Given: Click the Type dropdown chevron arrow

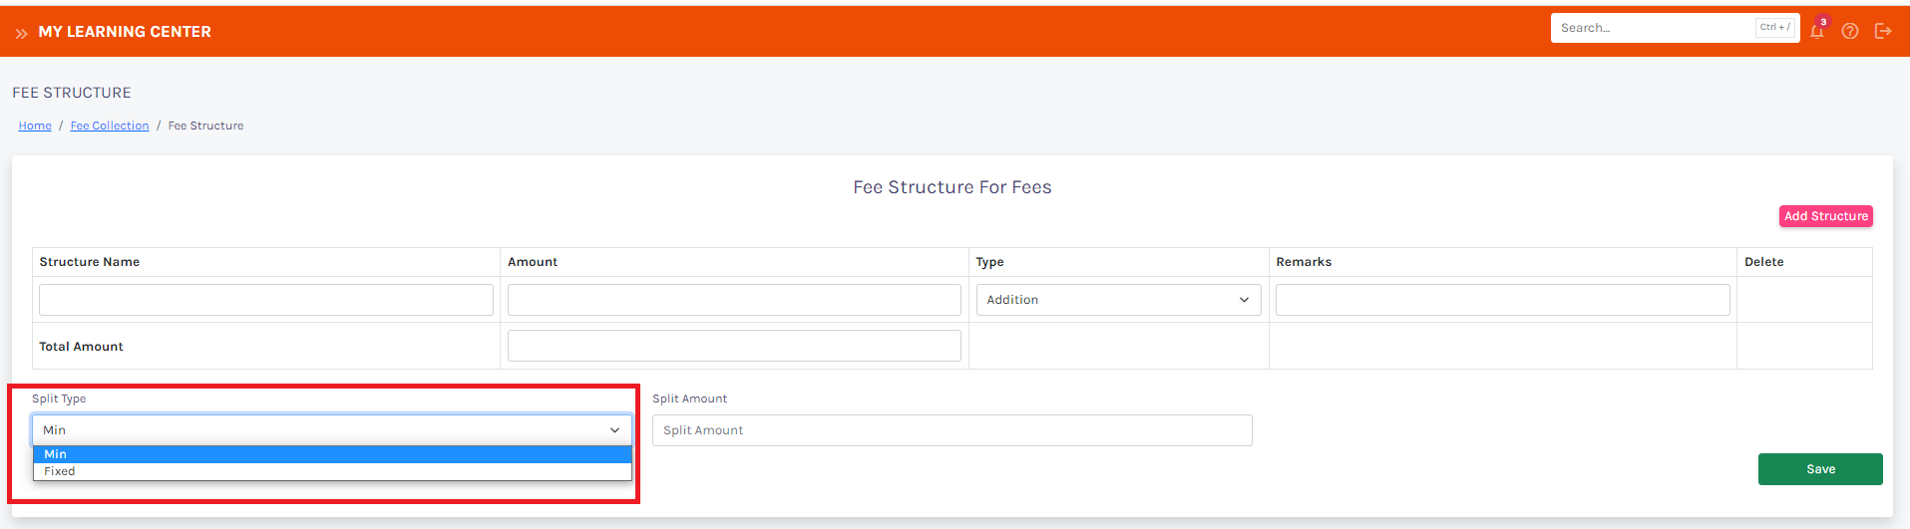Looking at the screenshot, I should 1244,300.
